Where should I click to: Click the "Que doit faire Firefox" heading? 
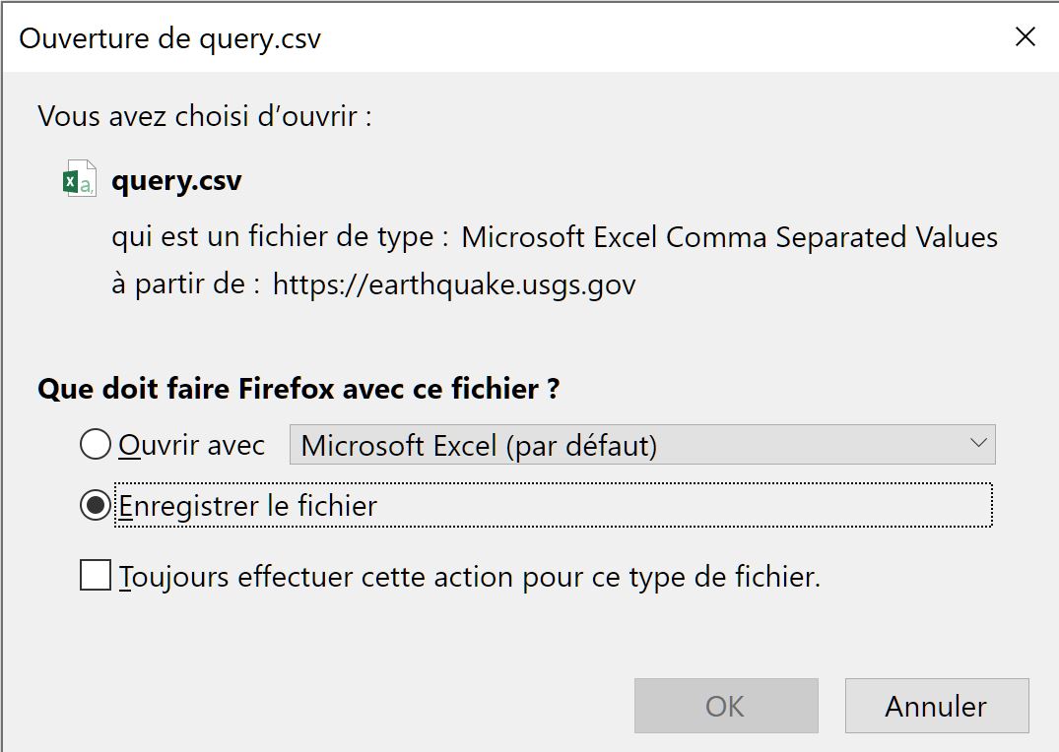(298, 389)
